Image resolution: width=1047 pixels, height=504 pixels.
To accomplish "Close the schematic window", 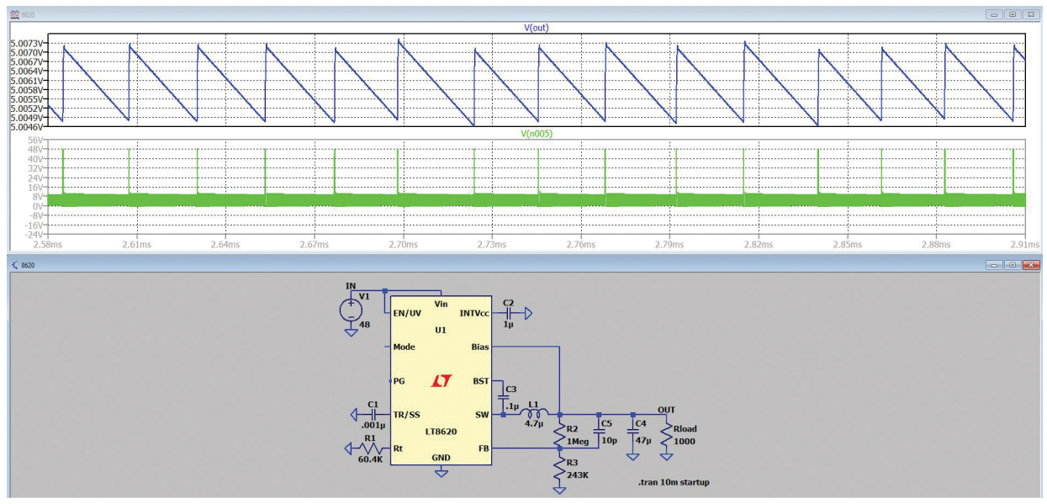I will [1031, 265].
